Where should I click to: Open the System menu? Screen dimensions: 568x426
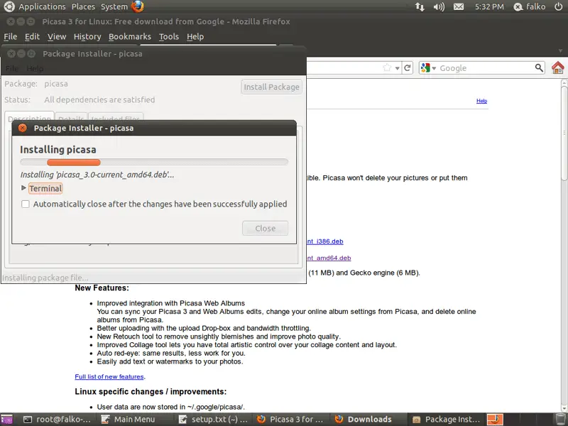pos(114,6)
